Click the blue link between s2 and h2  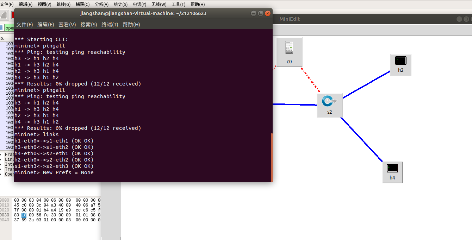tap(366, 84)
